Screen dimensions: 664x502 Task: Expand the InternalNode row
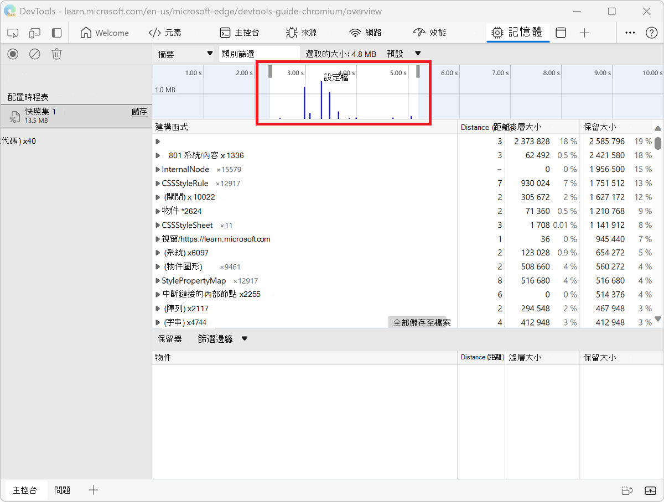click(x=158, y=169)
